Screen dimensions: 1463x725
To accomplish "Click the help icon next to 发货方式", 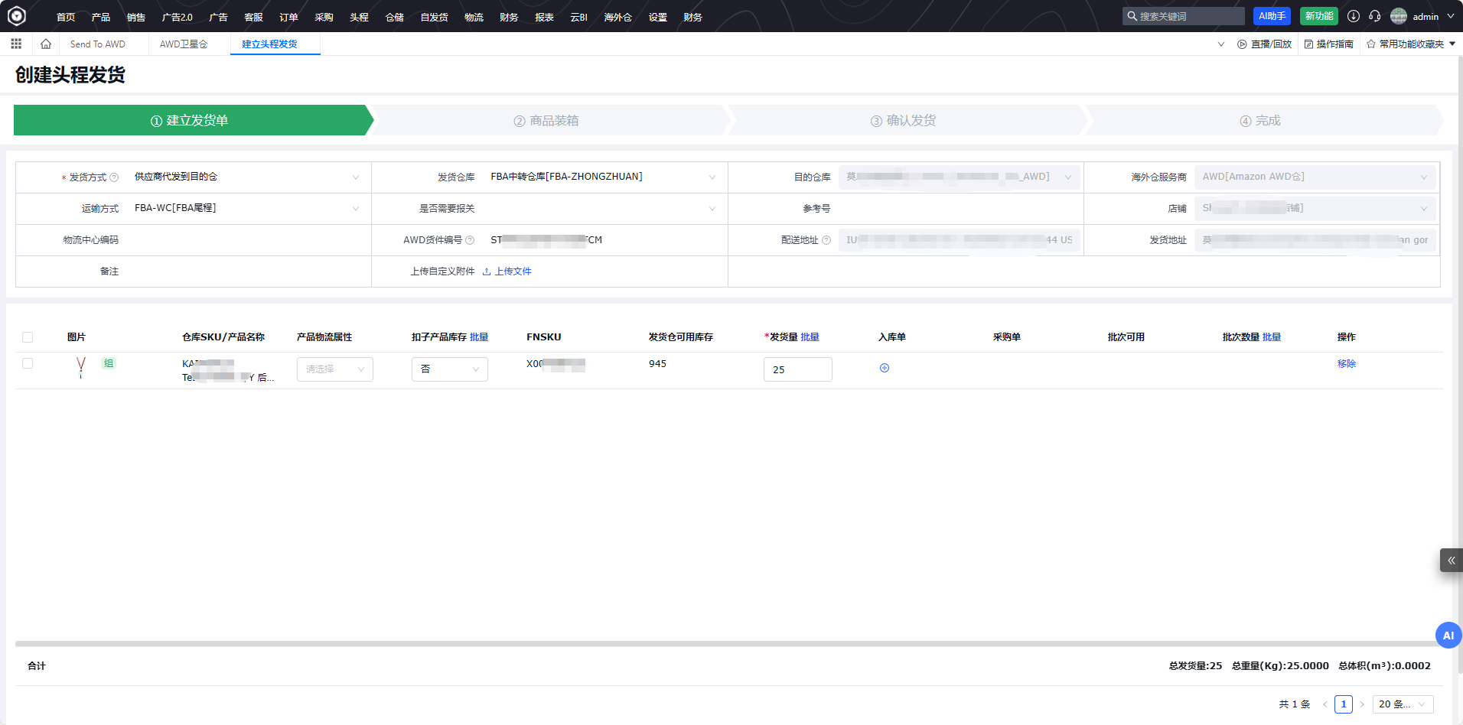I will tap(114, 177).
